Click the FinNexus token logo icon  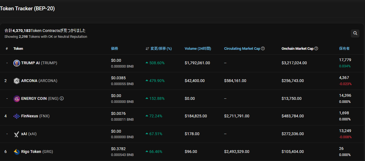click(x=17, y=116)
